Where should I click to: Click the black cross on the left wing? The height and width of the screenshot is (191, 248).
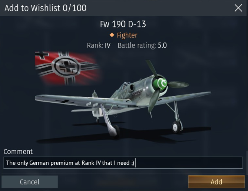click(x=65, y=101)
